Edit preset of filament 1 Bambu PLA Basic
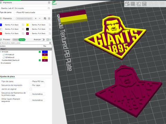 (23, 25)
